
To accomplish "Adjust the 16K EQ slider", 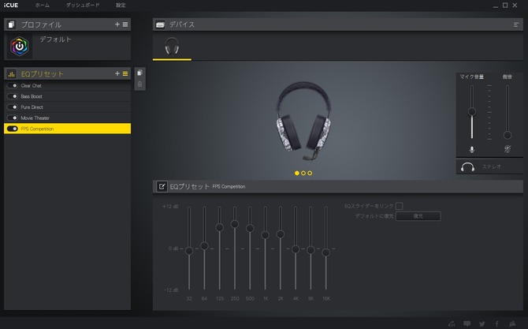I will pyautogui.click(x=325, y=252).
